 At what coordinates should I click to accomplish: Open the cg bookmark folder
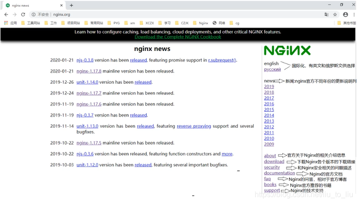pyautogui.click(x=234, y=23)
